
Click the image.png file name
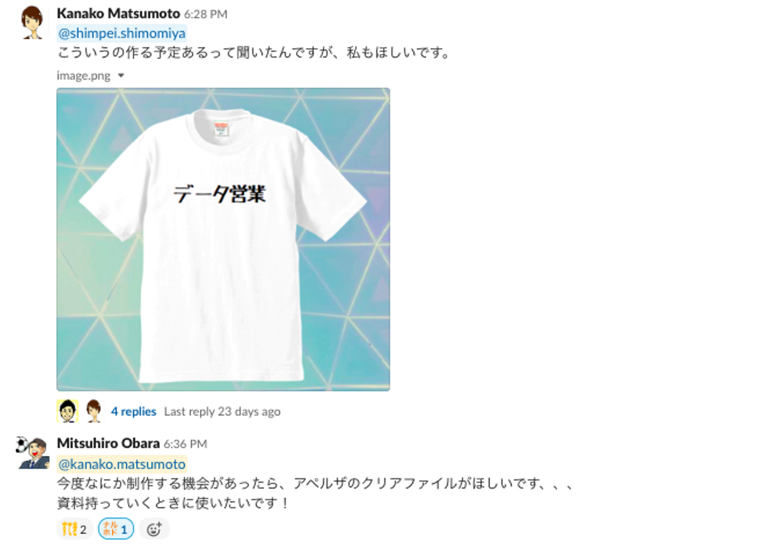pos(84,76)
